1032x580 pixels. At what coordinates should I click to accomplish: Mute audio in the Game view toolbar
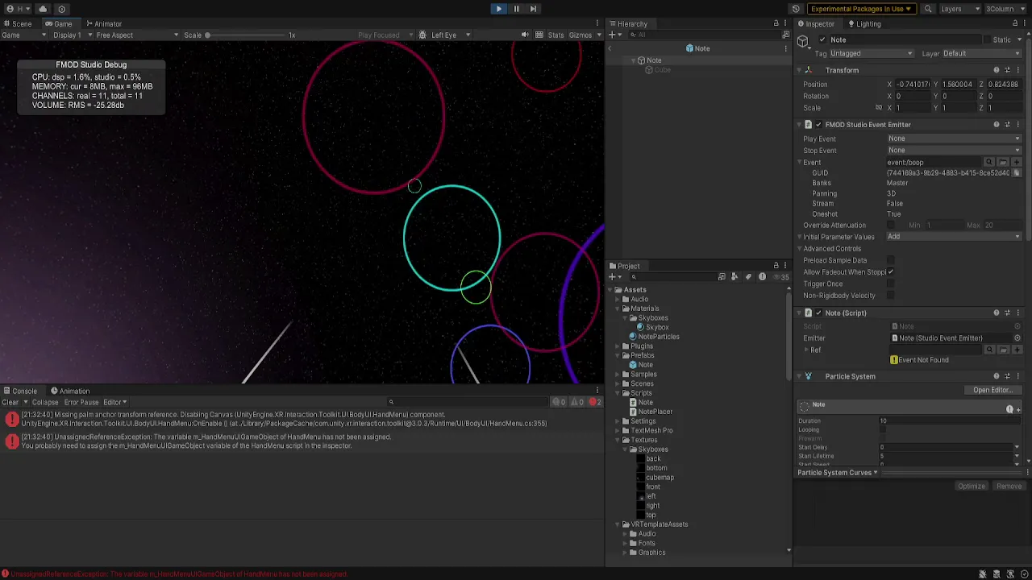(x=525, y=35)
